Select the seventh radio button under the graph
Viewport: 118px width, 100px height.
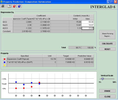(x=63, y=96)
